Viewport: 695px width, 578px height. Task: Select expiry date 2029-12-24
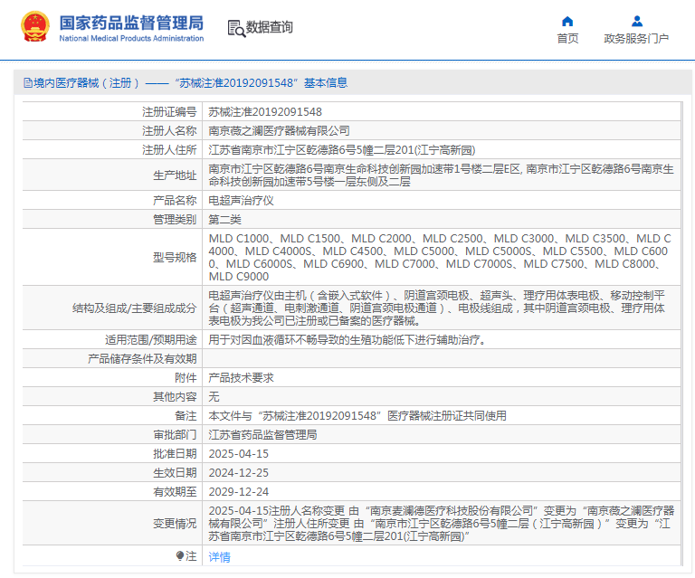click(239, 492)
